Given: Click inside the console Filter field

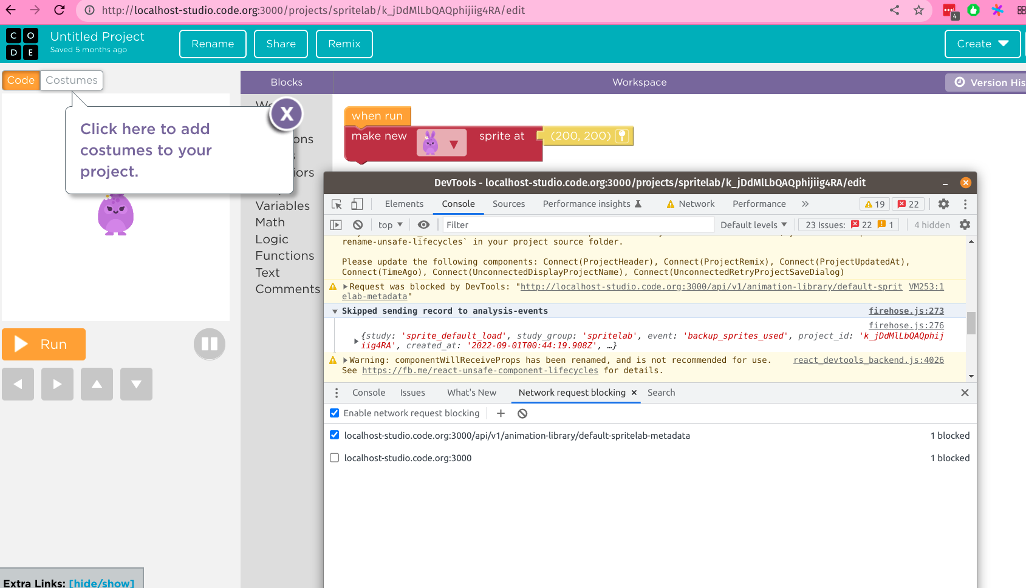Looking at the screenshot, I should [x=577, y=225].
